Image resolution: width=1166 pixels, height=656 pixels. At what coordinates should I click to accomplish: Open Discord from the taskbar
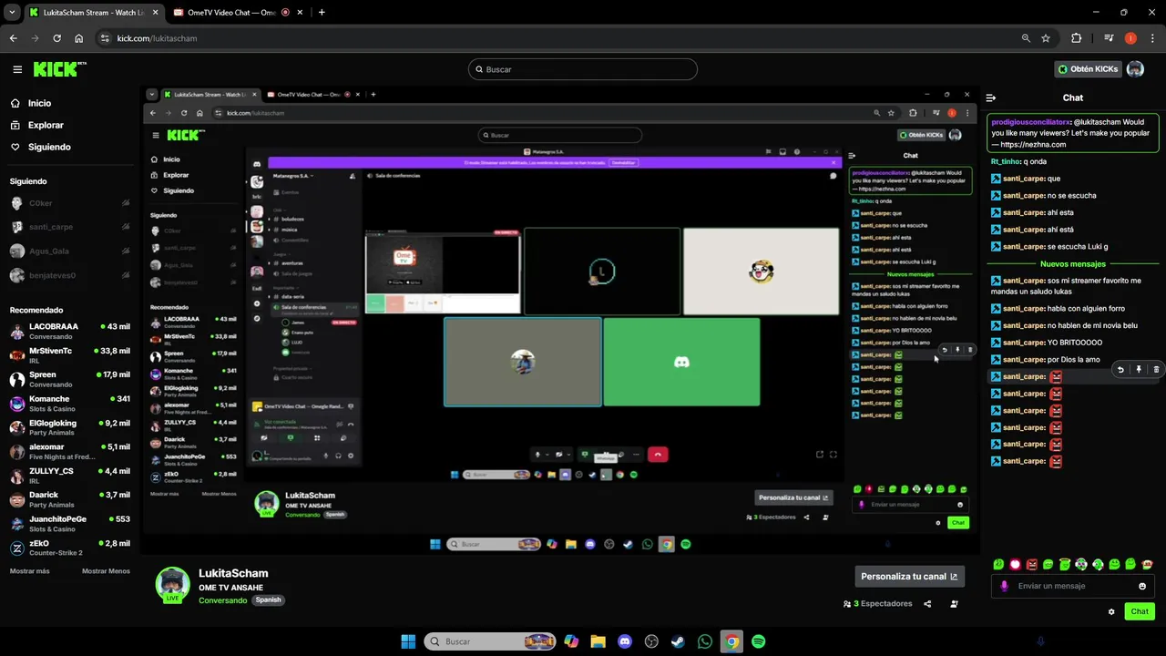(624, 641)
